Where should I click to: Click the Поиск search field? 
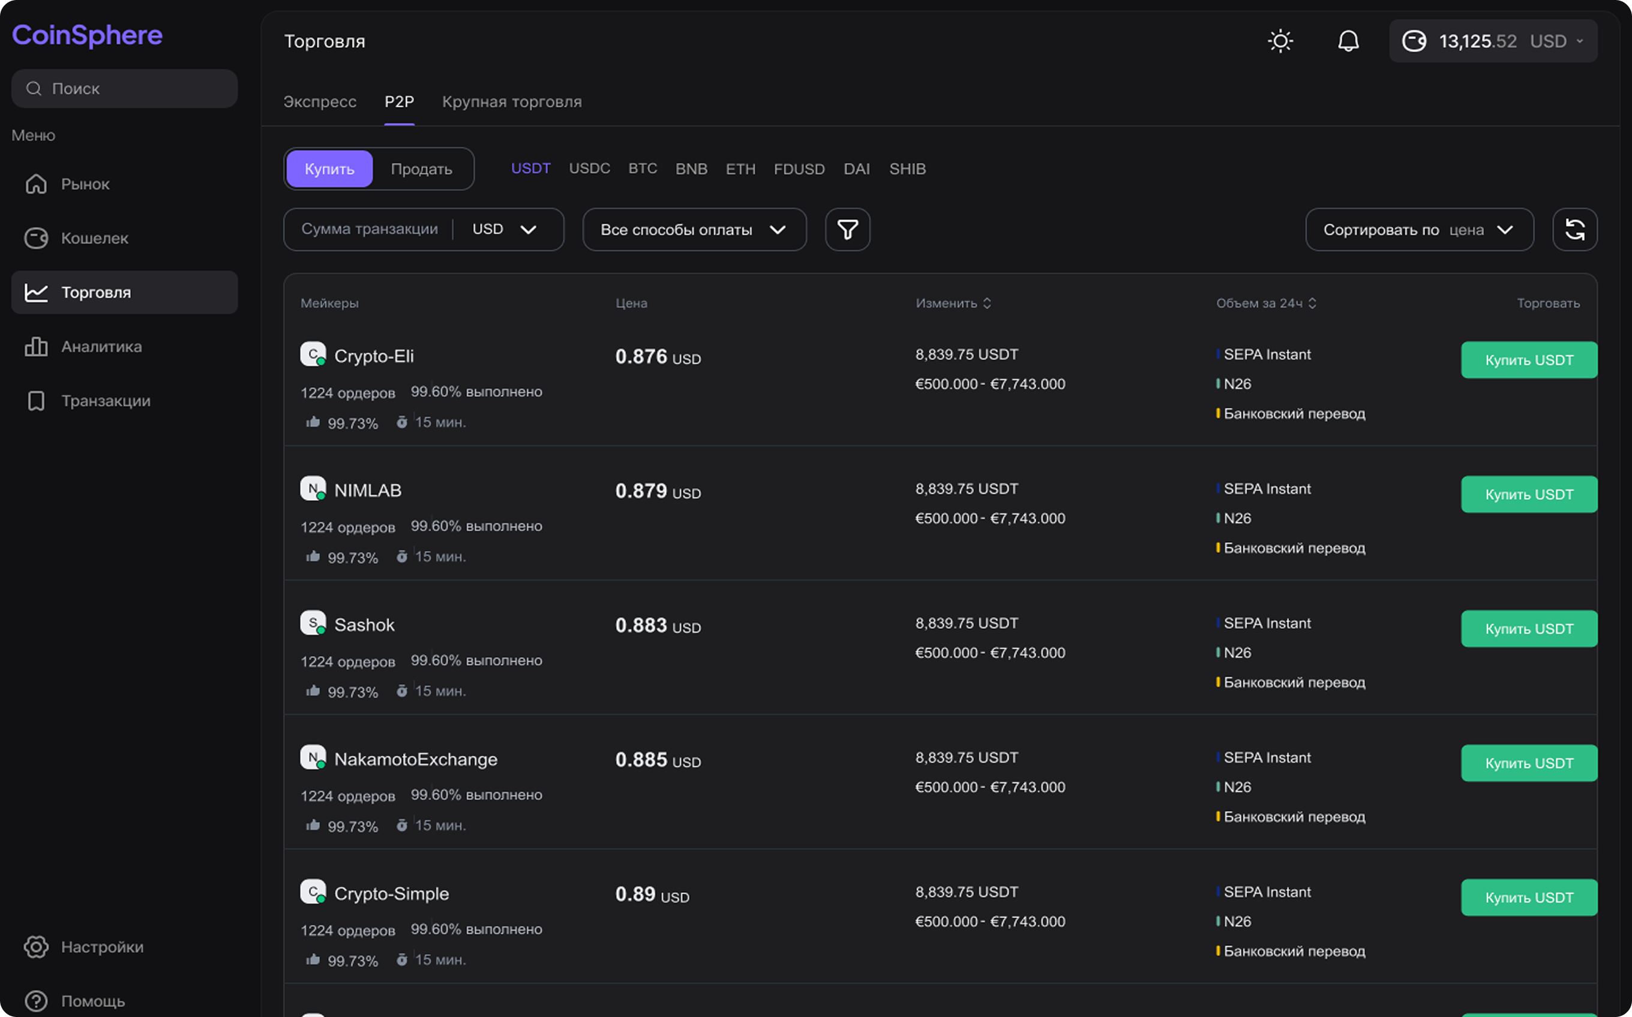tap(125, 88)
